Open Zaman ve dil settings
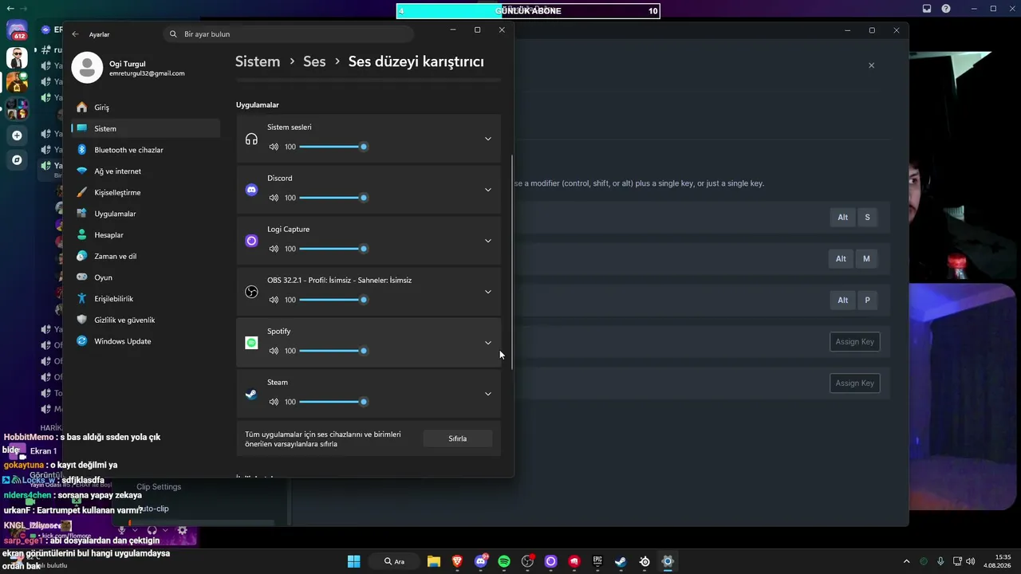Viewport: 1021px width, 574px height. pyautogui.click(x=145, y=256)
